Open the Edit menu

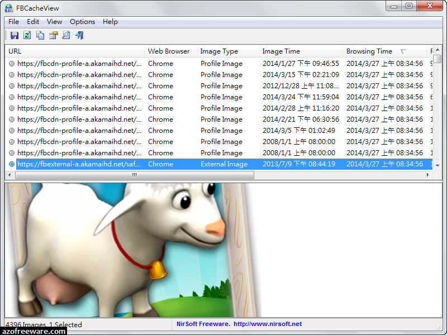(33, 22)
